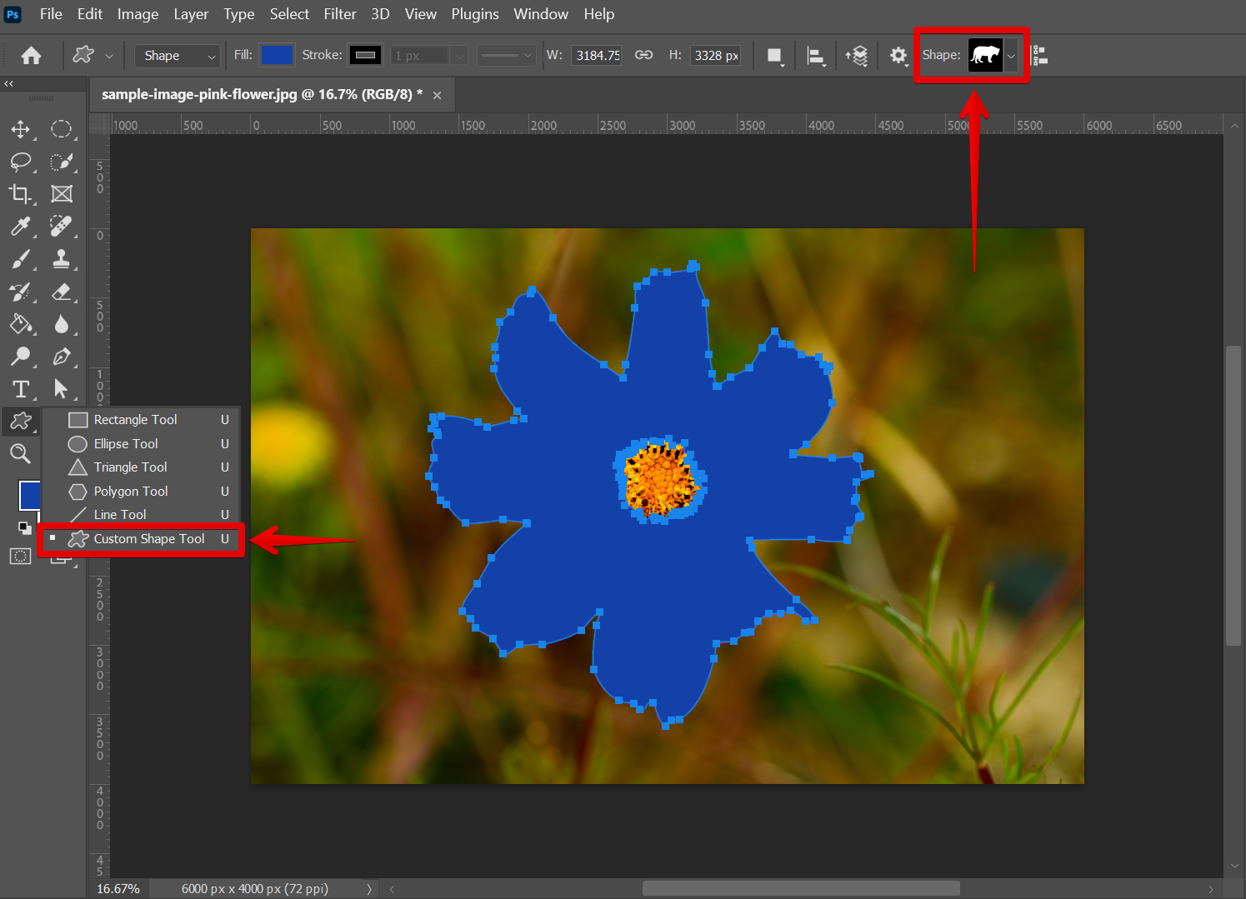Select the Crop tool

[20, 194]
